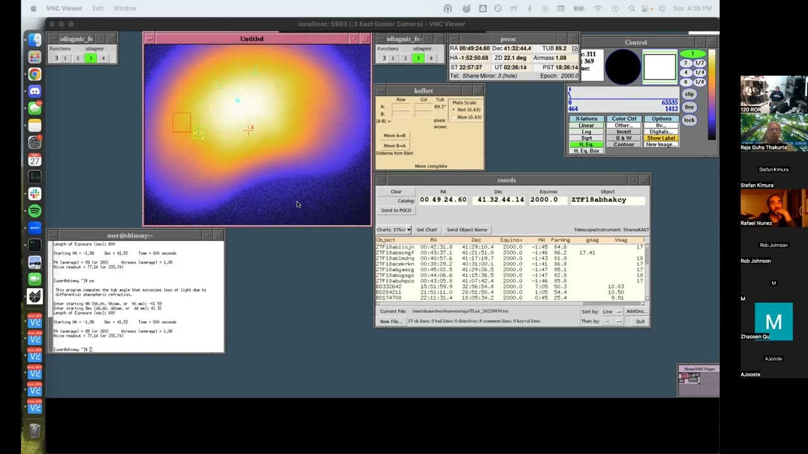Open the Then by dropdown
This screenshot has width=808, height=454.
612,322
